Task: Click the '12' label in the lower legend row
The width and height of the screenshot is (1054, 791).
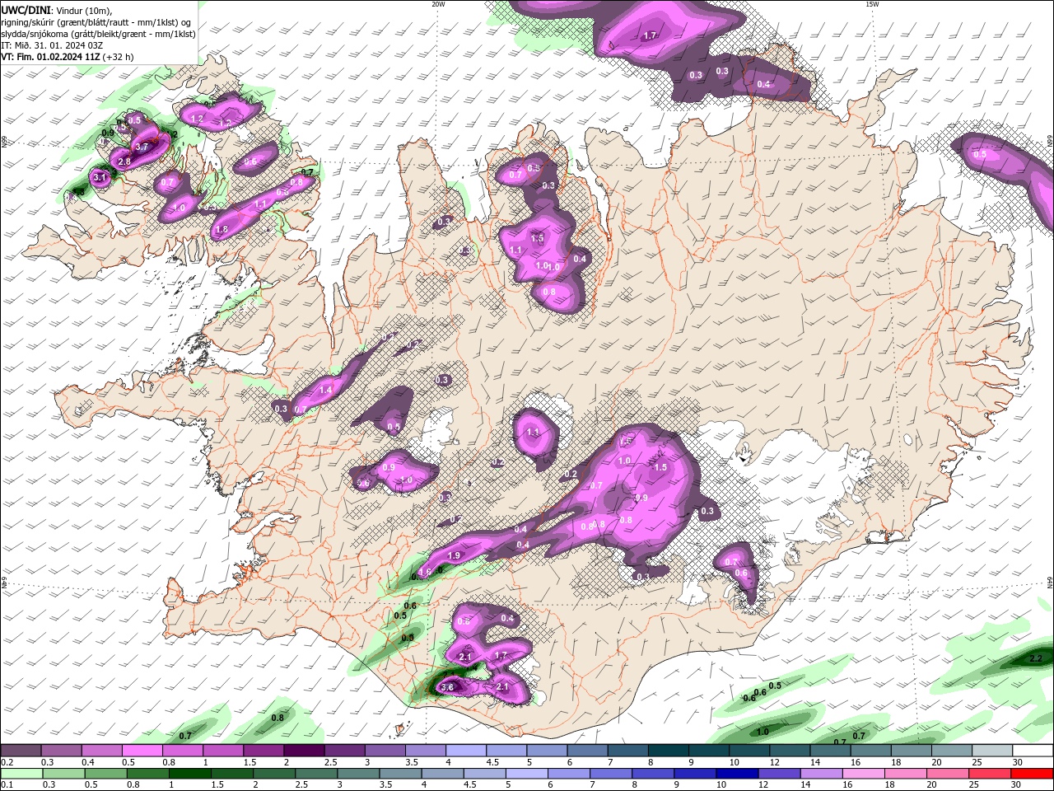Action: coord(763,785)
